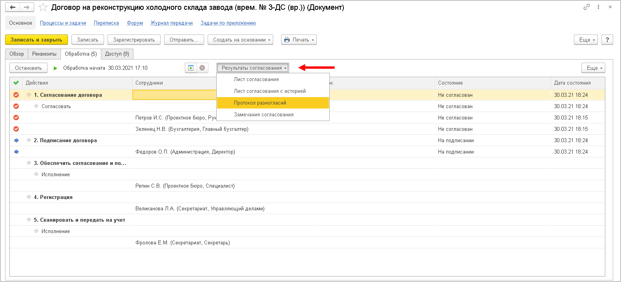Click the Состояние column header

coord(493,83)
